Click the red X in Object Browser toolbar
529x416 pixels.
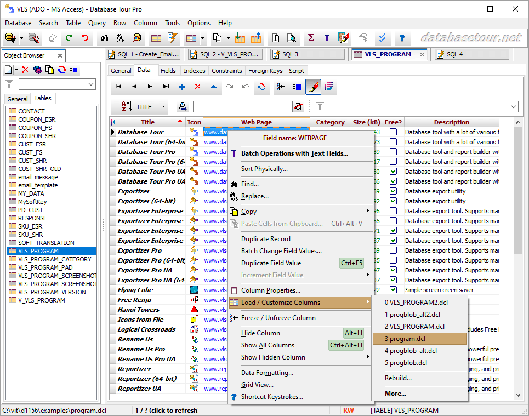25,70
